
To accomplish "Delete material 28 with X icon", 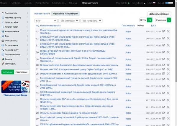I will click(168, 65).
